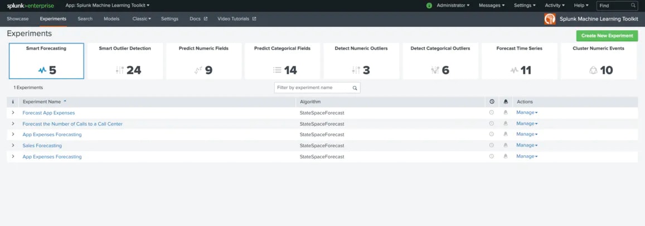The width and height of the screenshot is (645, 226).
Task: Select the Smart Outlier Detection tile
Action: pos(125,61)
